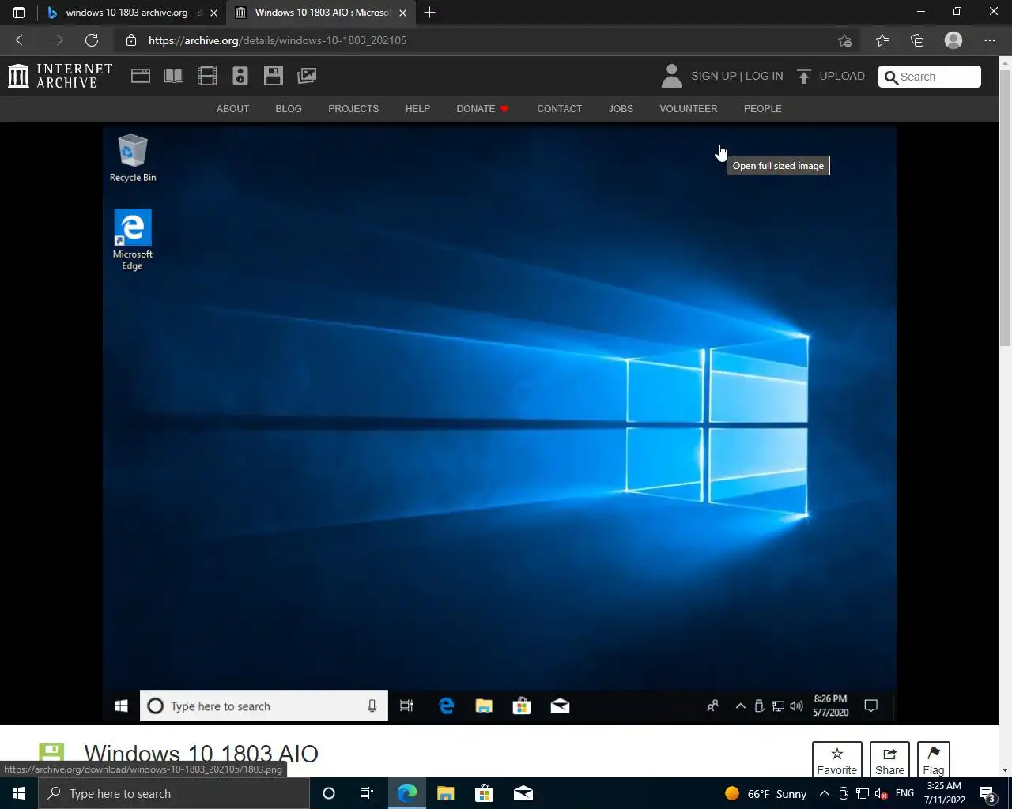Screen dimensions: 1012x809
Task: View site information via the lock icon
Action: click(x=131, y=40)
